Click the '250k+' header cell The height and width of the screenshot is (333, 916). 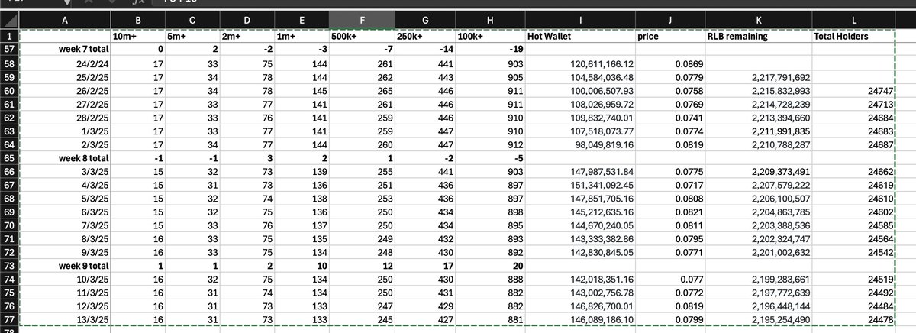[427, 35]
